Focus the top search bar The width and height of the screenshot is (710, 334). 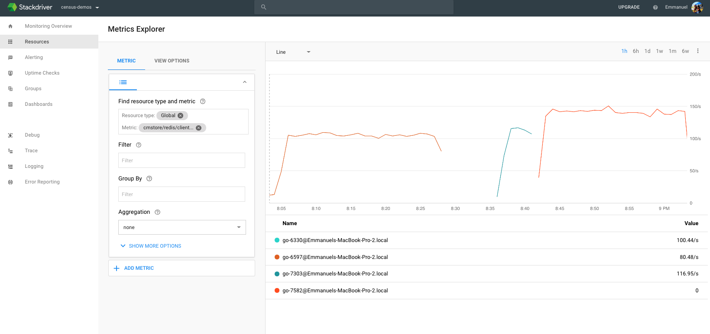[x=353, y=7]
